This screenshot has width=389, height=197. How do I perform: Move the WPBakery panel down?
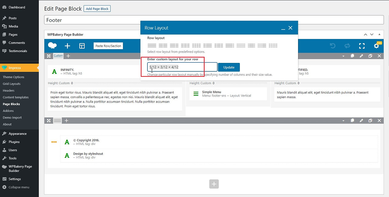(372, 34)
